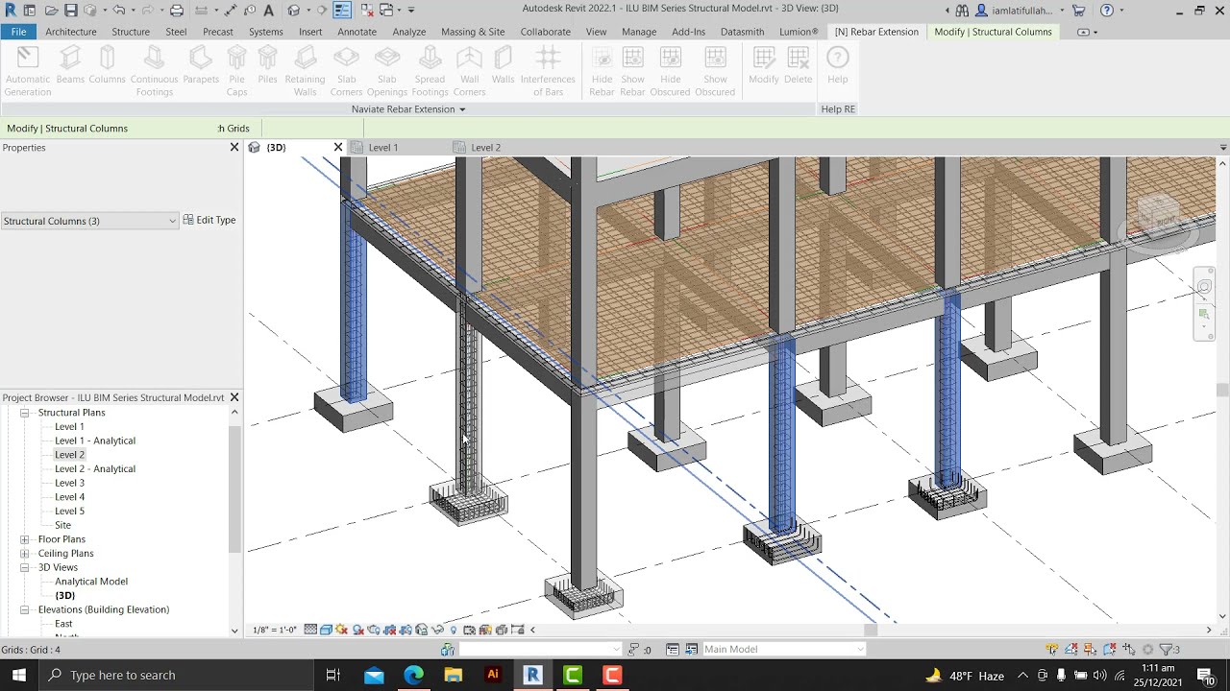The width and height of the screenshot is (1230, 691).
Task: Open the File menu button
Action: 18,32
